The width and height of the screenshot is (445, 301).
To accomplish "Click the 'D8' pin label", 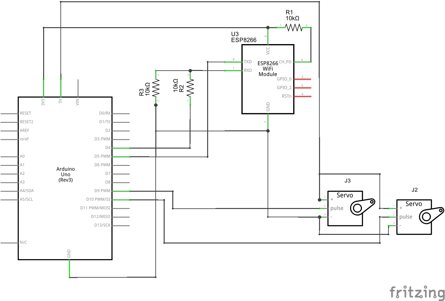I will (x=108, y=182).
